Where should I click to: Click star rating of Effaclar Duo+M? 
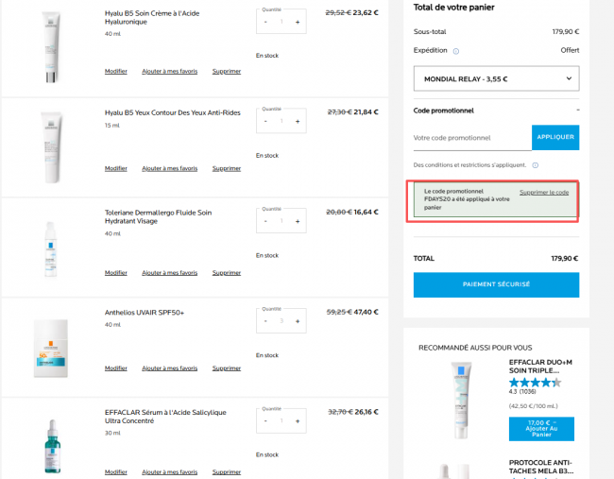(x=535, y=383)
